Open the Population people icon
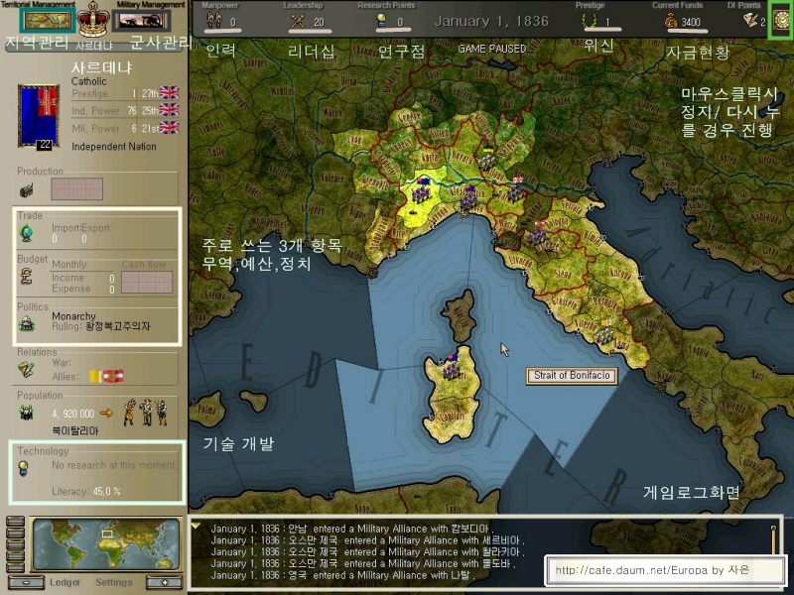 coord(27,413)
